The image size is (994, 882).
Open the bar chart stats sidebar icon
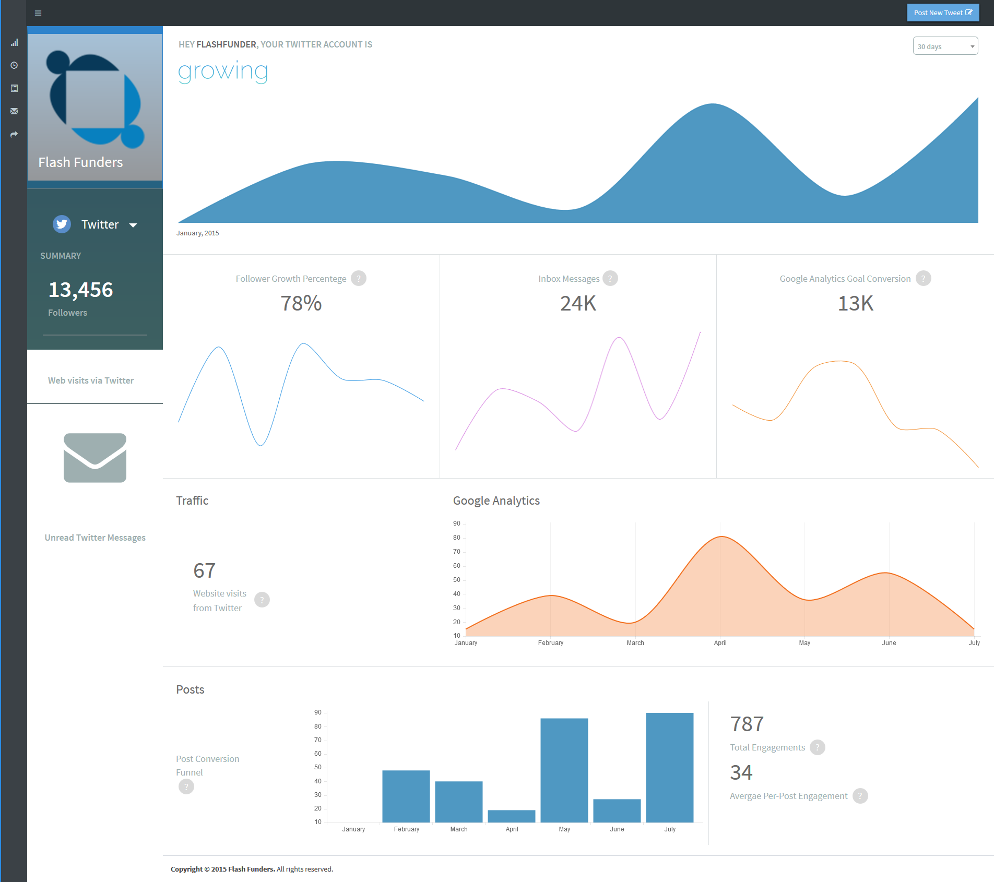coord(14,43)
